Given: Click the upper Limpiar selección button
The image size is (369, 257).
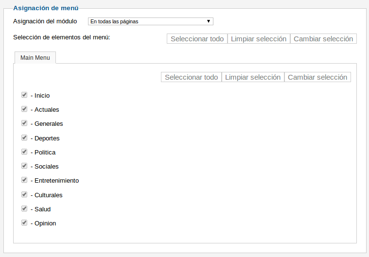Looking at the screenshot, I should (x=259, y=39).
